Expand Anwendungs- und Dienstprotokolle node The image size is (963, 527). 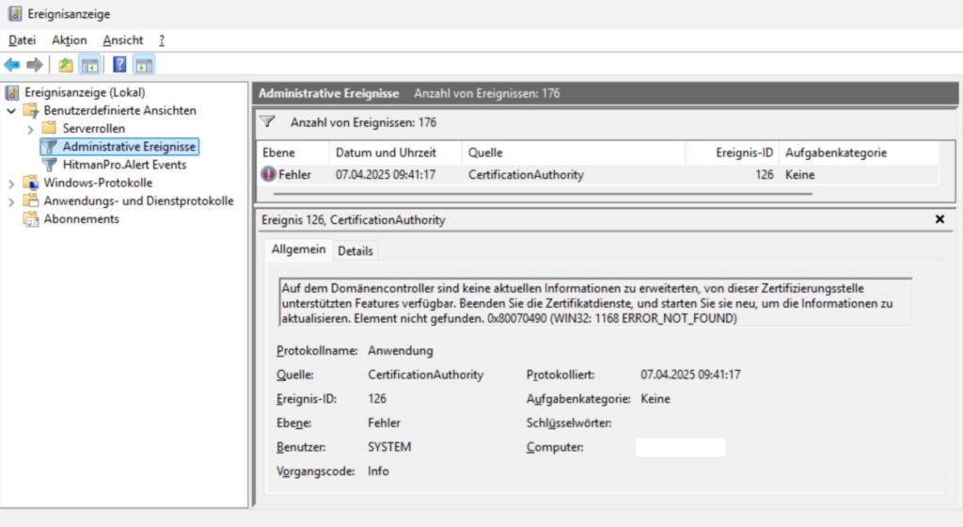click(11, 201)
